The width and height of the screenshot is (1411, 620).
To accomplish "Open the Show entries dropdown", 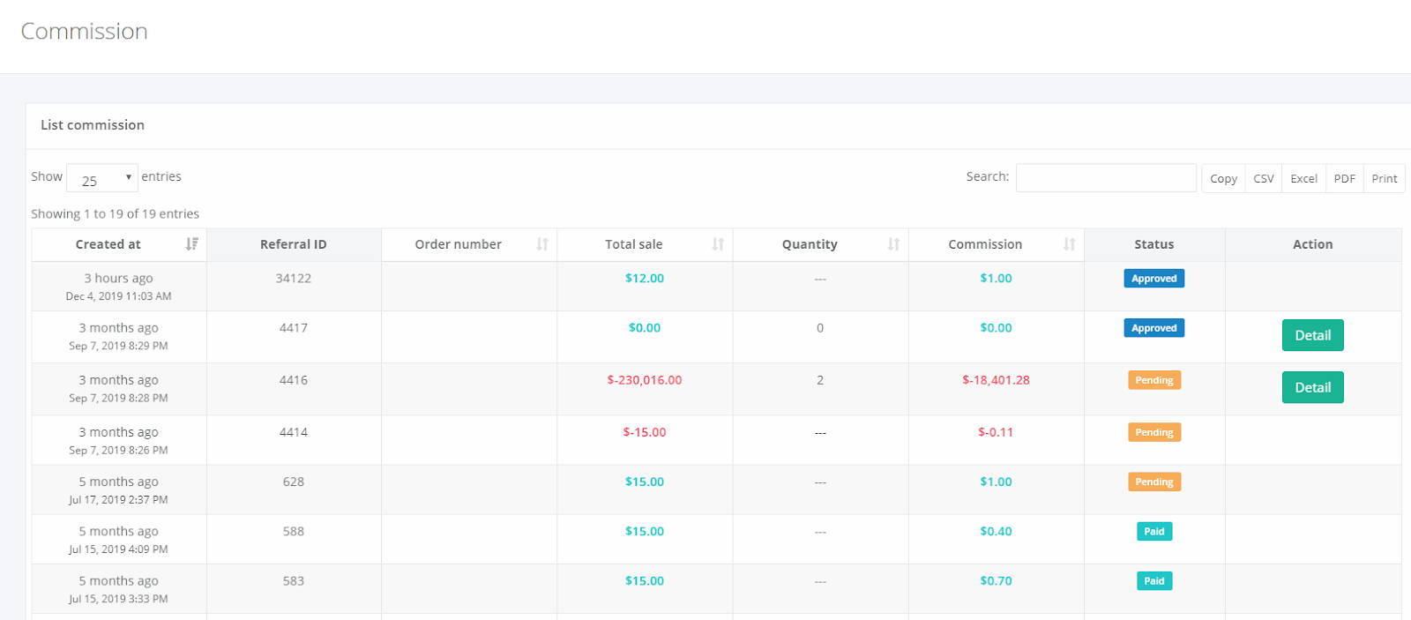I will (x=102, y=178).
